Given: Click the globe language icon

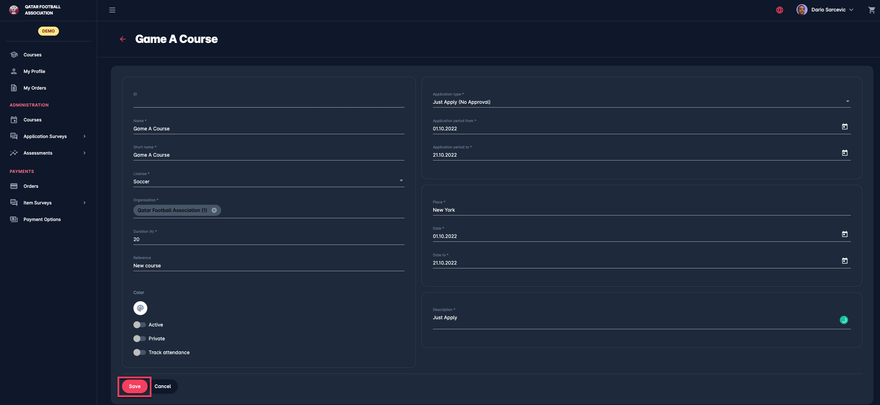Looking at the screenshot, I should coord(779,10).
